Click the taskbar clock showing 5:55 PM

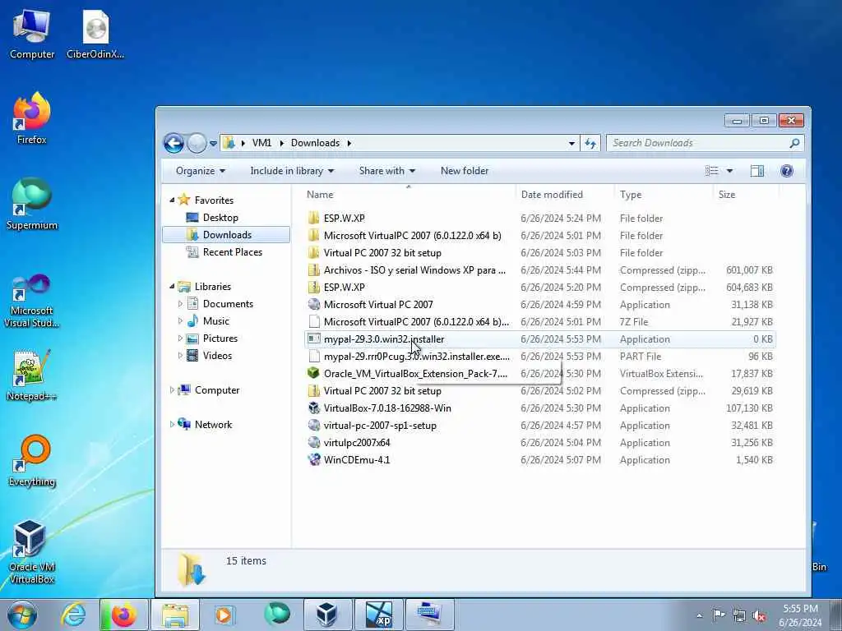coord(800,615)
